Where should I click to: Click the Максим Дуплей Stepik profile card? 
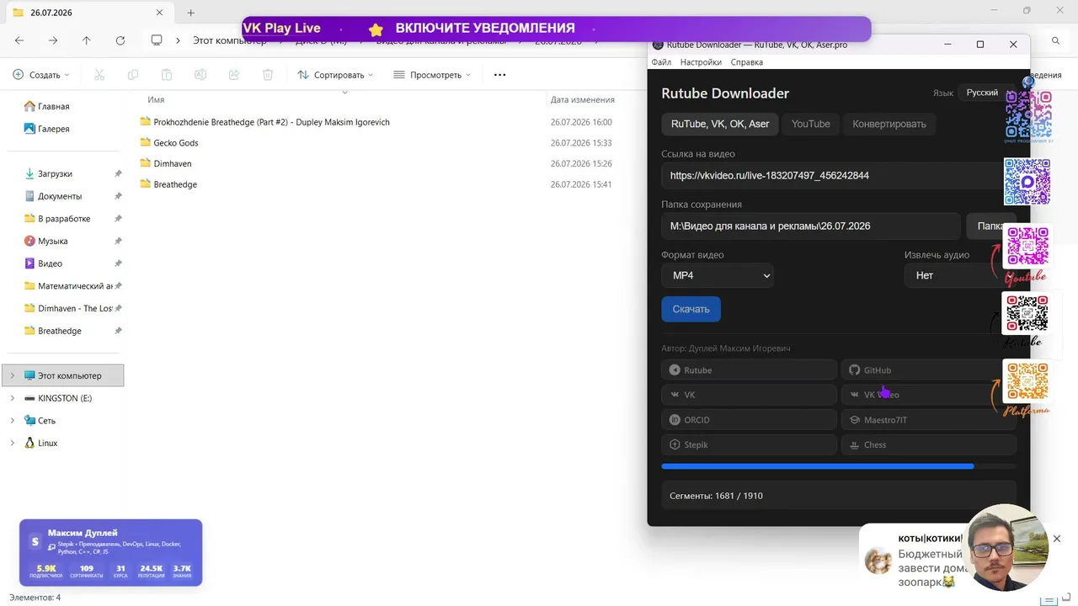pyautogui.click(x=110, y=552)
